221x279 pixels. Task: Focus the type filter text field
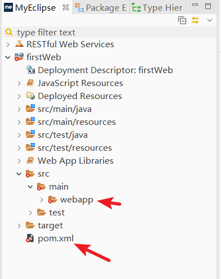click(x=110, y=32)
